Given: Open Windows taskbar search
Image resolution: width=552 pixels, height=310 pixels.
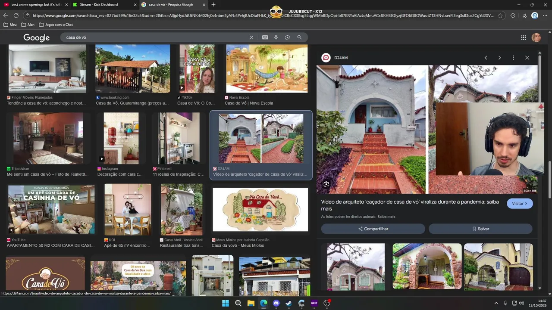Looking at the screenshot, I should (x=238, y=303).
